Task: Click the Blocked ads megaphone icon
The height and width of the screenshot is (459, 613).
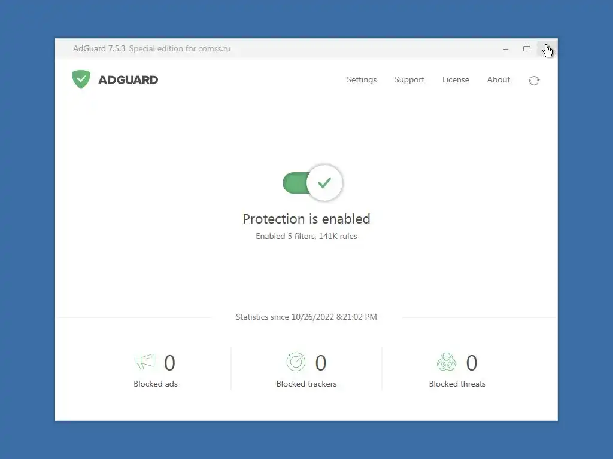Action: (x=145, y=362)
